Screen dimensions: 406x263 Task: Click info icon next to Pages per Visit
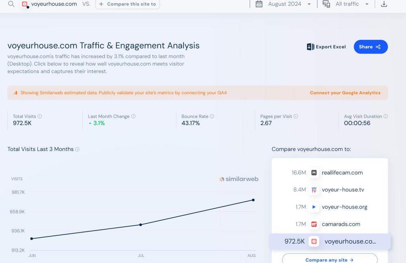(x=296, y=116)
